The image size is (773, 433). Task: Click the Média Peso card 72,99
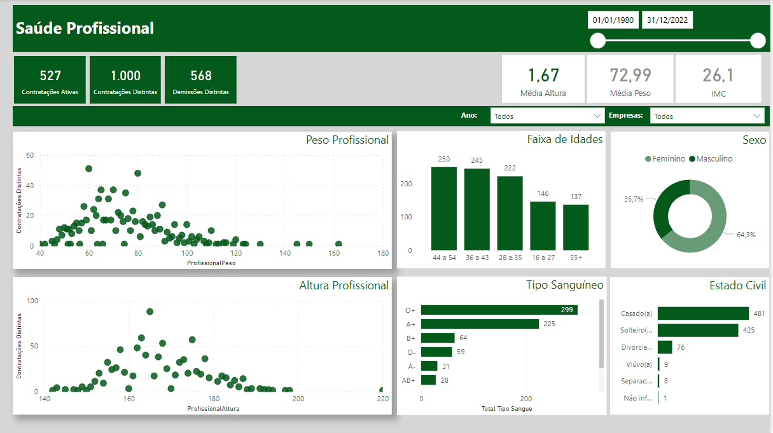pos(630,79)
